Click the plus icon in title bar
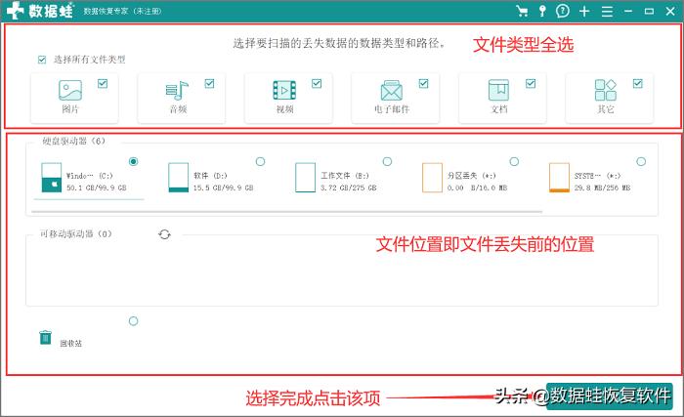The image size is (684, 417). (584, 12)
